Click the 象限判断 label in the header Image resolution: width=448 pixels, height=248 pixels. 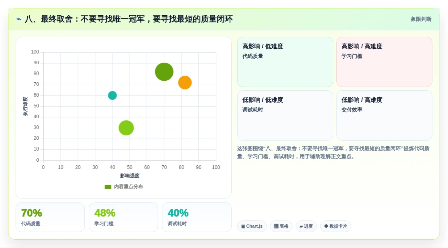421,19
